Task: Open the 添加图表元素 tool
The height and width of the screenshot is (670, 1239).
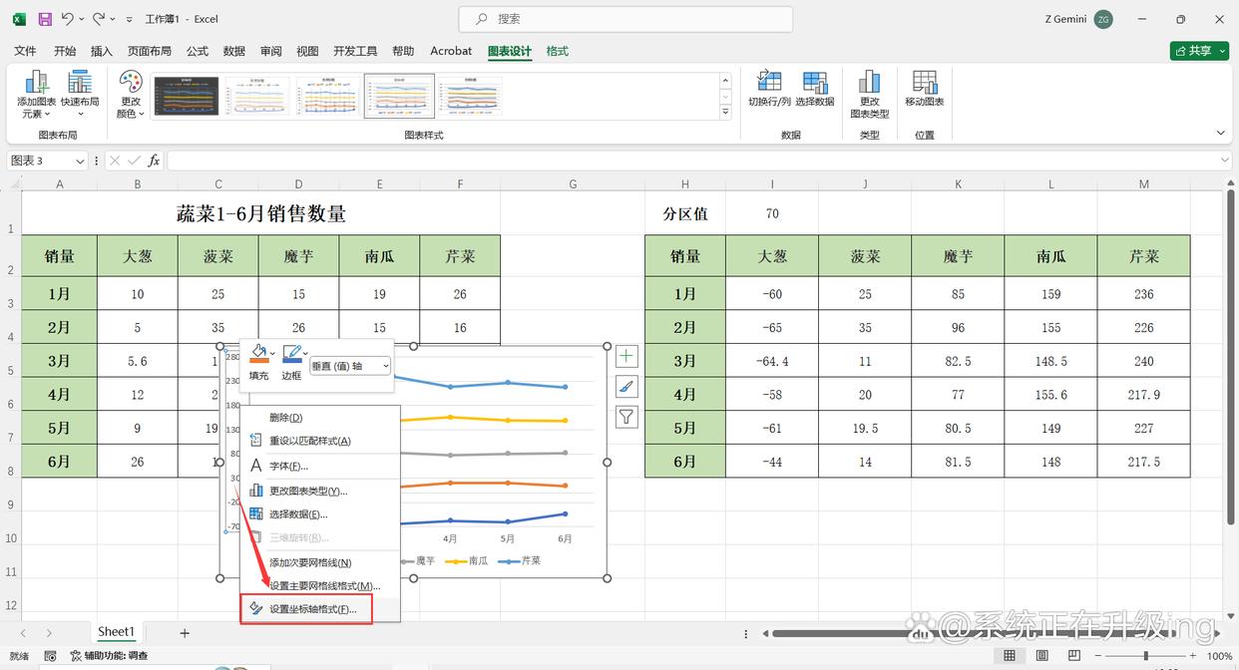Action: tap(37, 95)
